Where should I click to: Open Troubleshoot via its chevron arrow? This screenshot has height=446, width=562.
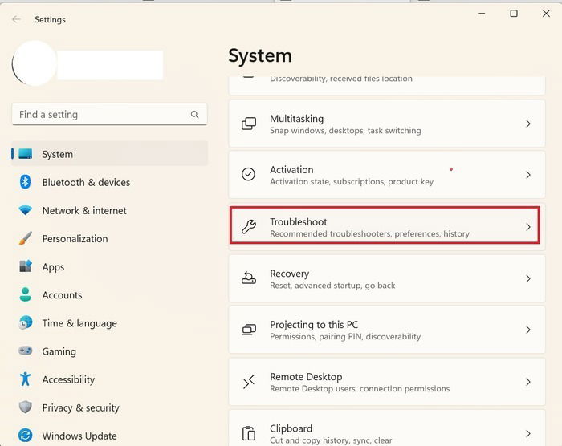tap(528, 227)
